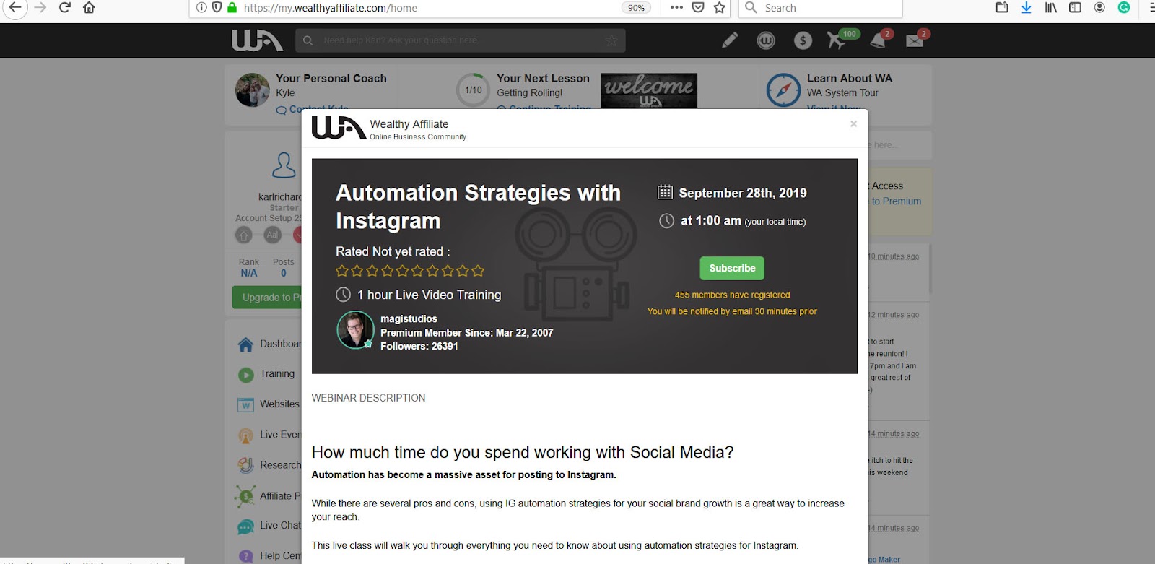Open browser home page icon

(89, 7)
